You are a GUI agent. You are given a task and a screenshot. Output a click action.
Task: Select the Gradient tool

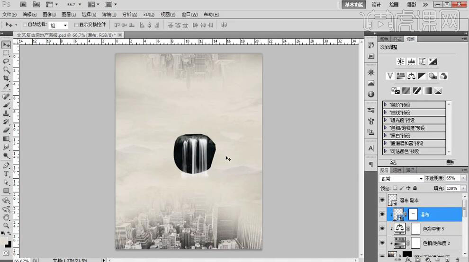coord(6,139)
